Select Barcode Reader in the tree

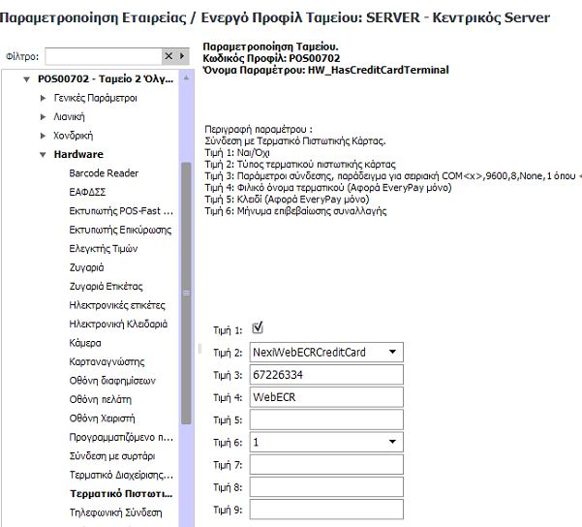click(x=104, y=173)
